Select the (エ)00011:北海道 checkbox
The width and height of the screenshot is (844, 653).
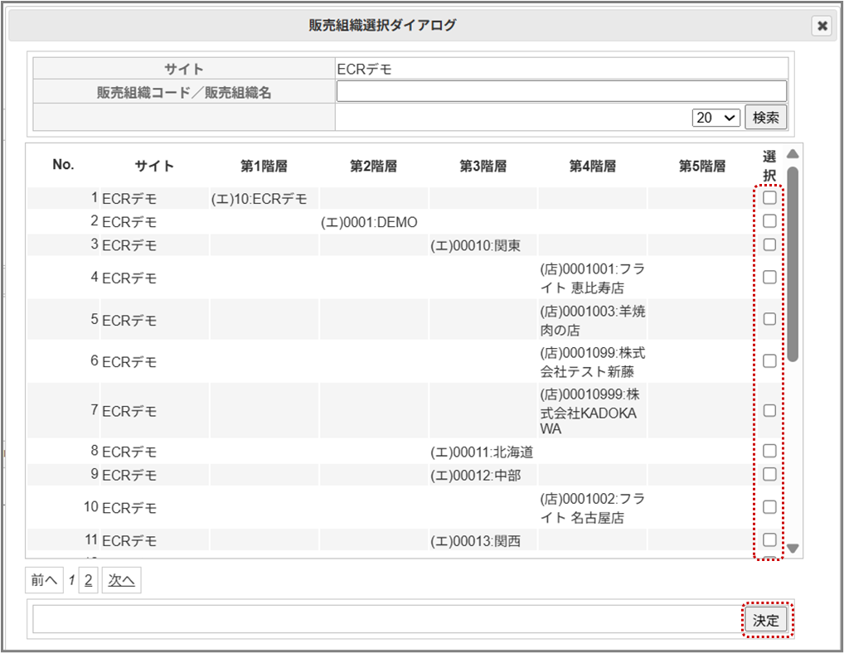point(769,451)
